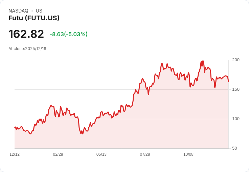The image size is (249, 172).
Task: Select the 150 price axis label
Action: 236,89
